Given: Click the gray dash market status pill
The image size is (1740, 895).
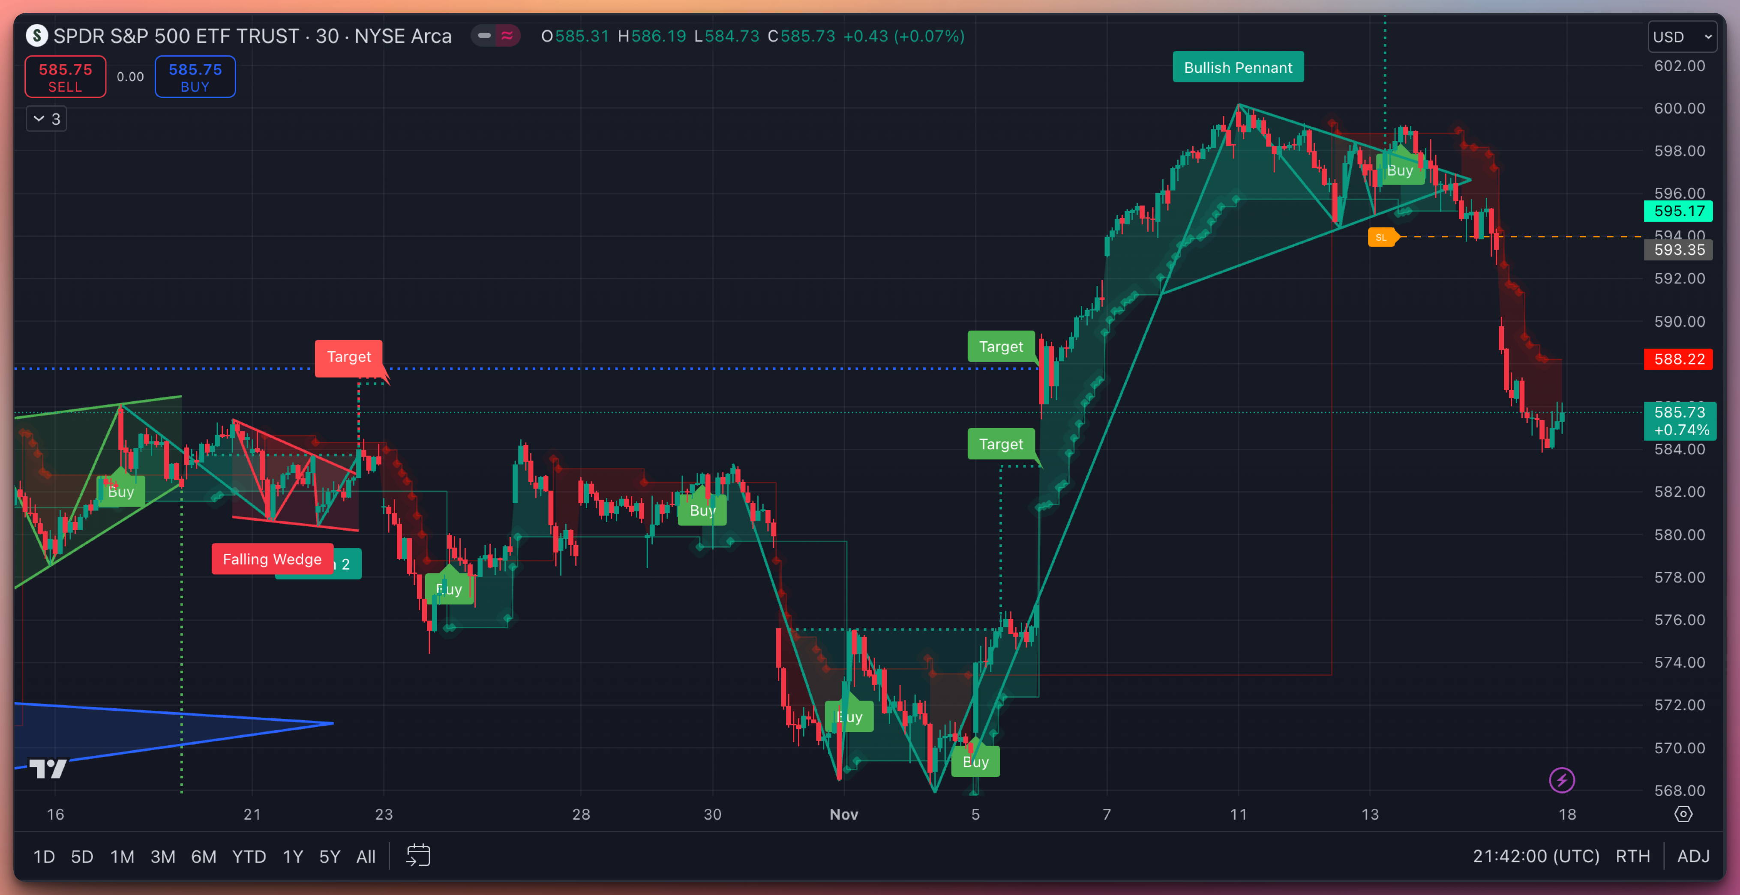Looking at the screenshot, I should (x=484, y=35).
